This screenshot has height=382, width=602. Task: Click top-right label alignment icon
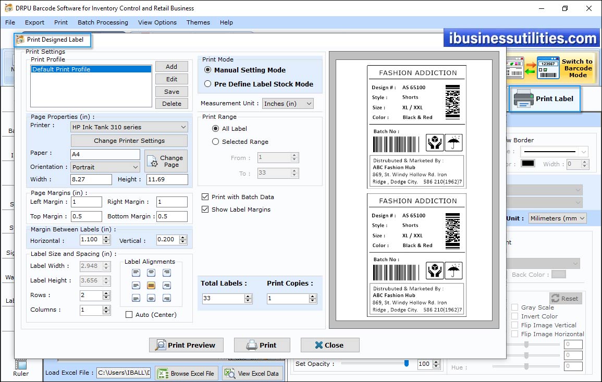(167, 273)
